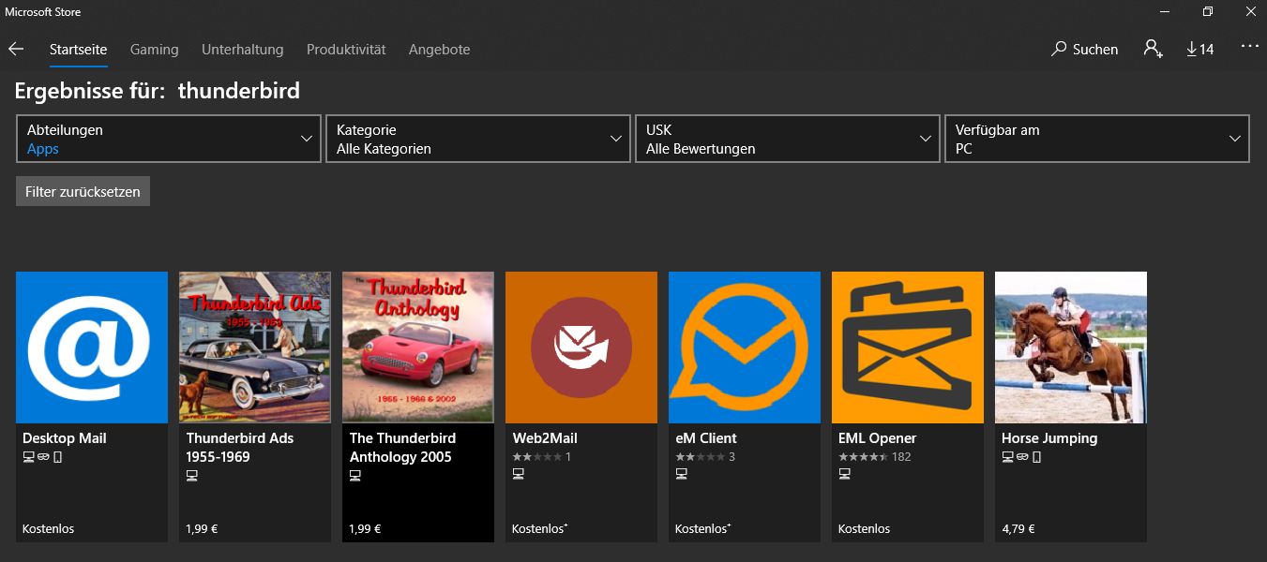The height and width of the screenshot is (562, 1267).
Task: Expand the Verfügbar am dropdown
Action: [1097, 139]
